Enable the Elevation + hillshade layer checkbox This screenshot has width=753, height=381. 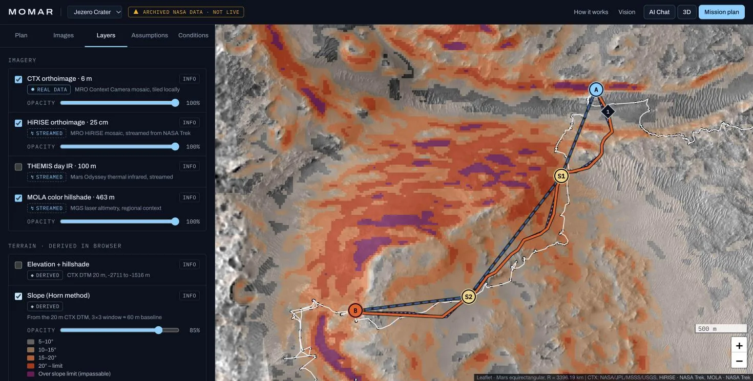pyautogui.click(x=18, y=265)
